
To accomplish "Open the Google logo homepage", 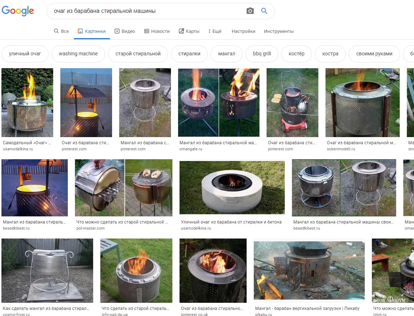I will point(18,11).
